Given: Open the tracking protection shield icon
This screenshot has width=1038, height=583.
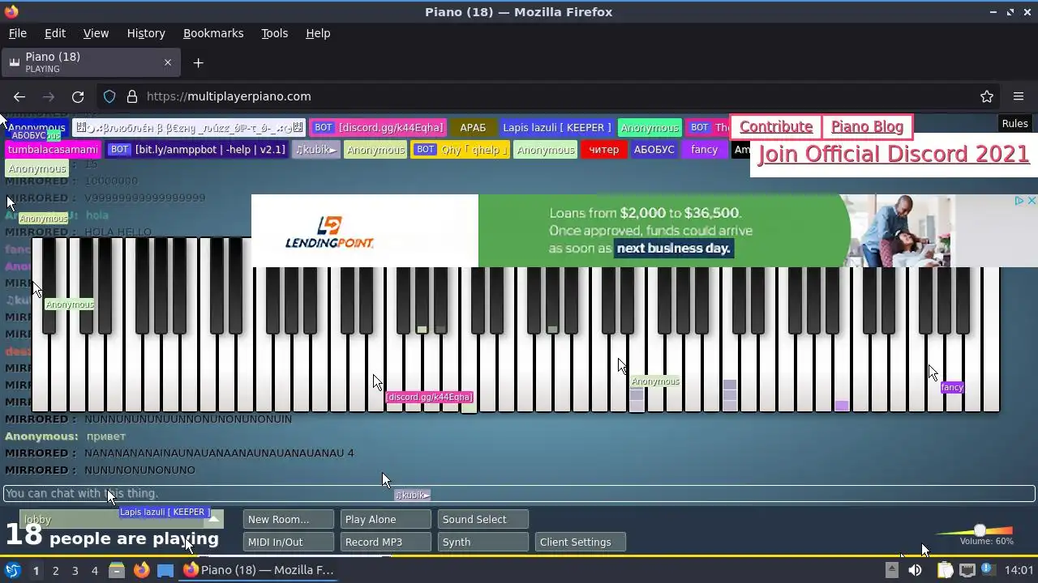Looking at the screenshot, I should click(109, 96).
